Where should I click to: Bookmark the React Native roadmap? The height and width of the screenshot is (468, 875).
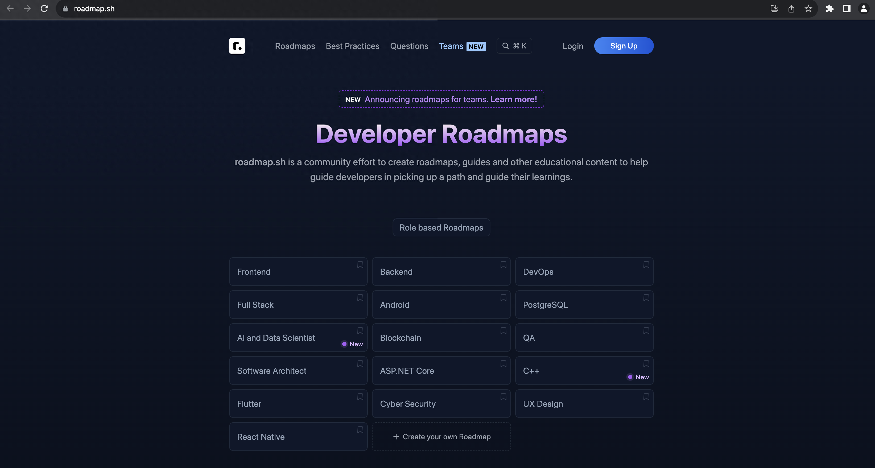click(x=360, y=430)
